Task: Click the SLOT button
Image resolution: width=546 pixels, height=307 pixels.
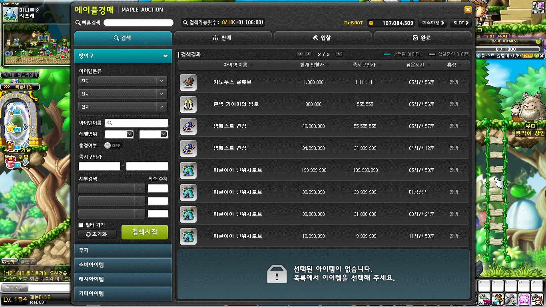Action: pyautogui.click(x=461, y=23)
